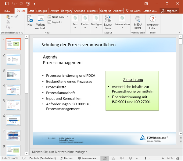The image size is (183, 161).
Task: Switch to the Entwurf tab
Action: (54, 11)
